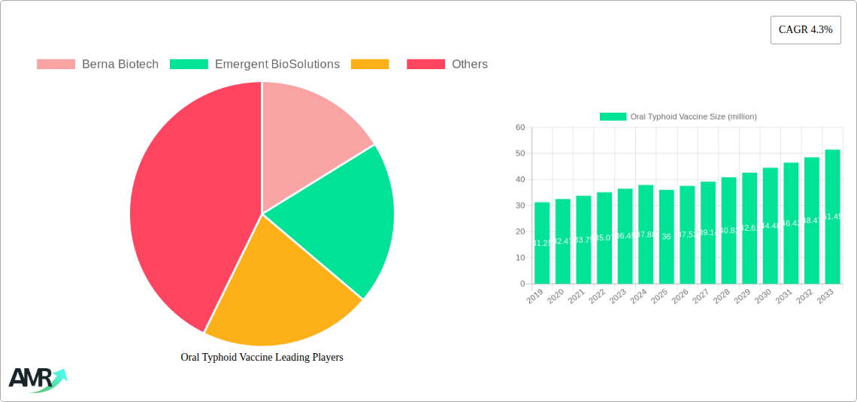Image resolution: width=857 pixels, height=402 pixels.
Task: Click the 2030 bar in chart
Action: pyautogui.click(x=770, y=225)
